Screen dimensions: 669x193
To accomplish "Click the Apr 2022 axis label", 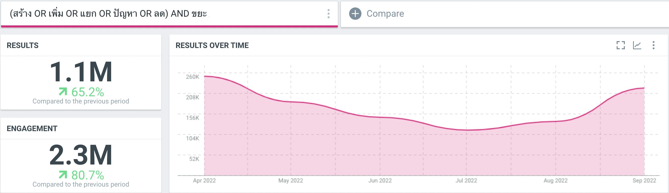I will pyautogui.click(x=204, y=180).
